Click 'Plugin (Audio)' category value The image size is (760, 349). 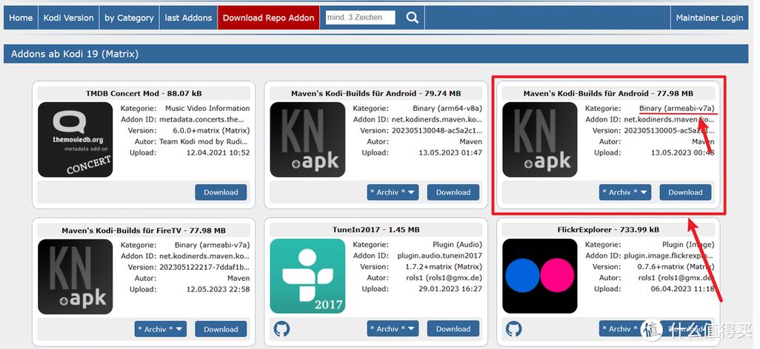pos(457,245)
